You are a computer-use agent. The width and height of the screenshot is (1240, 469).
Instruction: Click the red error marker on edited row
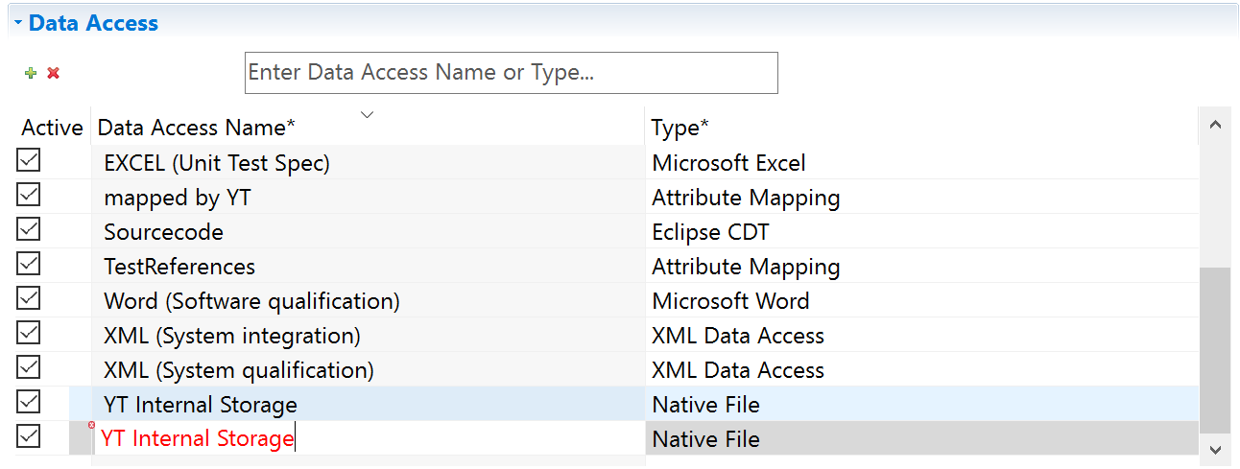click(x=92, y=425)
